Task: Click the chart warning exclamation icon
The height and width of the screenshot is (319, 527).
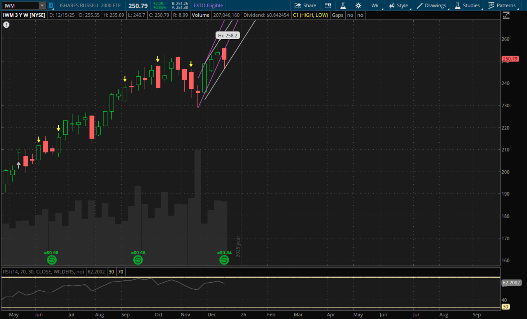Action: pyautogui.click(x=6, y=24)
